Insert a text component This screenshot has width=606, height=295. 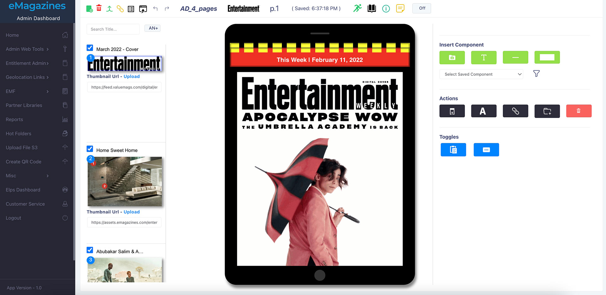484,57
